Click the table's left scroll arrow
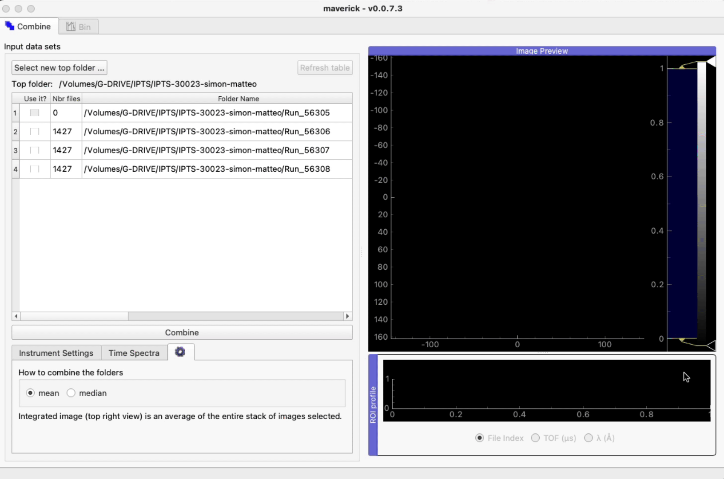724x479 pixels. pyautogui.click(x=16, y=316)
